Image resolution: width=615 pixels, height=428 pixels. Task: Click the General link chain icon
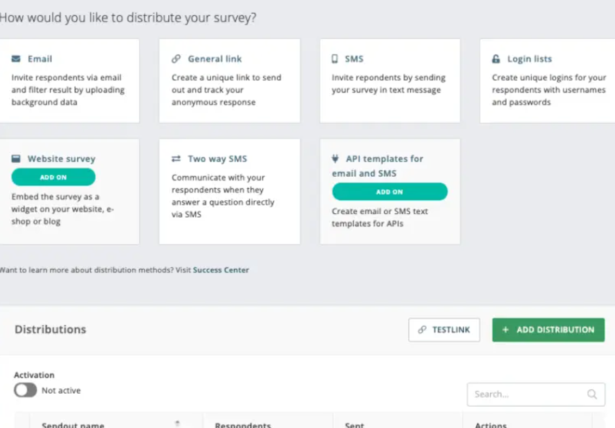[x=176, y=58]
